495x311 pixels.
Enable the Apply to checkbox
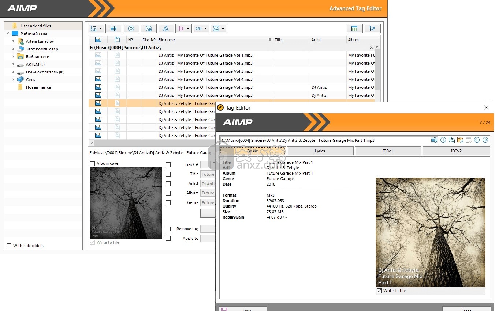(168, 238)
